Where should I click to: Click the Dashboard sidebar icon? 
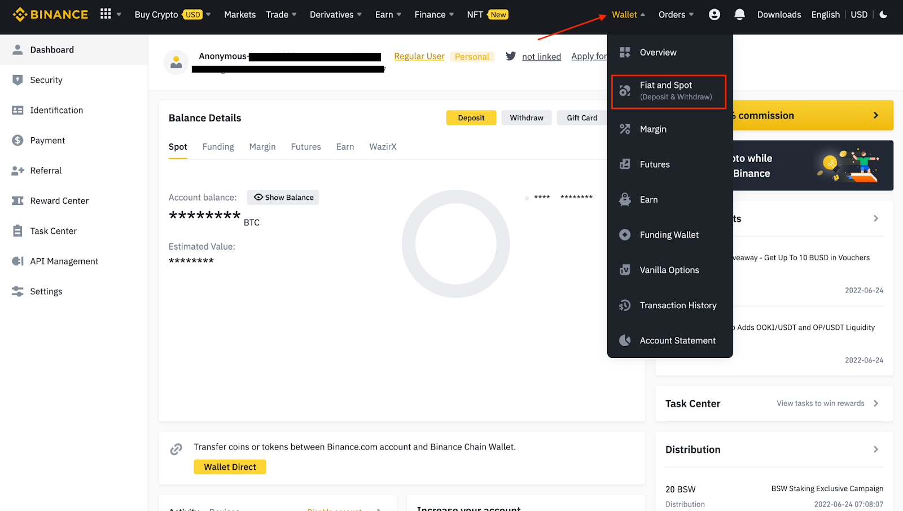tap(17, 50)
